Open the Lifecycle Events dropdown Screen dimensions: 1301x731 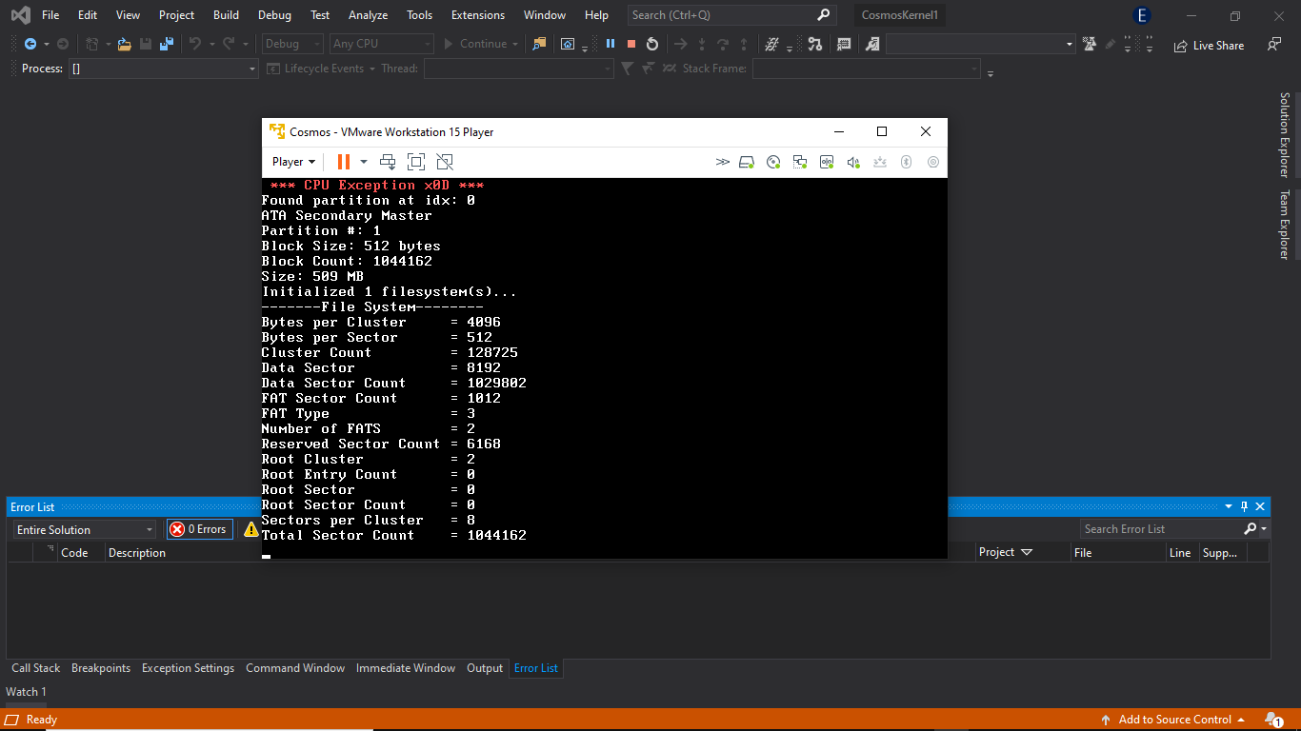[x=319, y=69]
